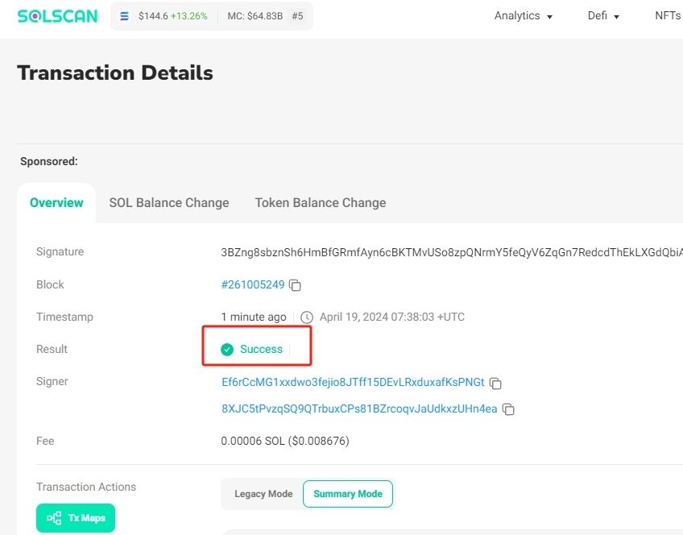683x535 pixels.
Task: Open the NFTs menu
Action: pos(668,16)
